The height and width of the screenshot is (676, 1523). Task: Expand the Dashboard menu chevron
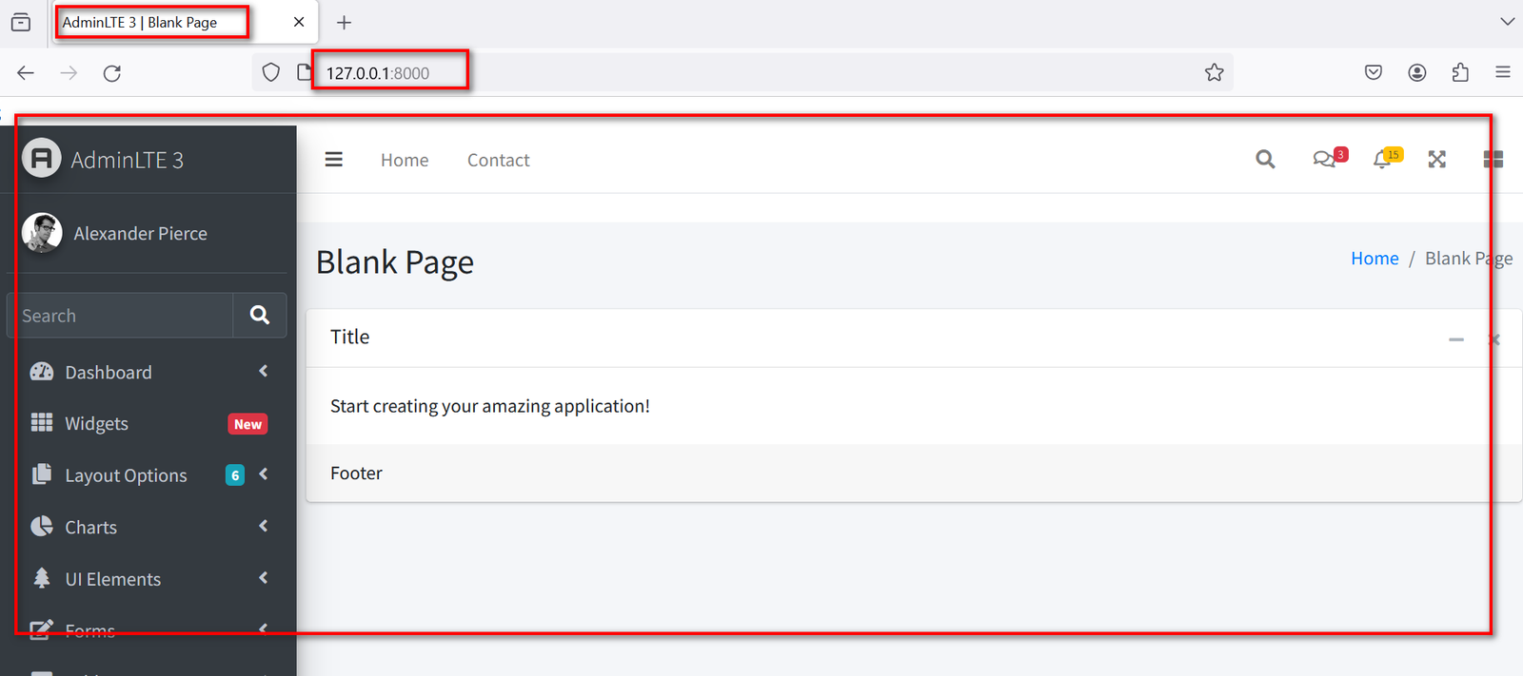(x=264, y=371)
